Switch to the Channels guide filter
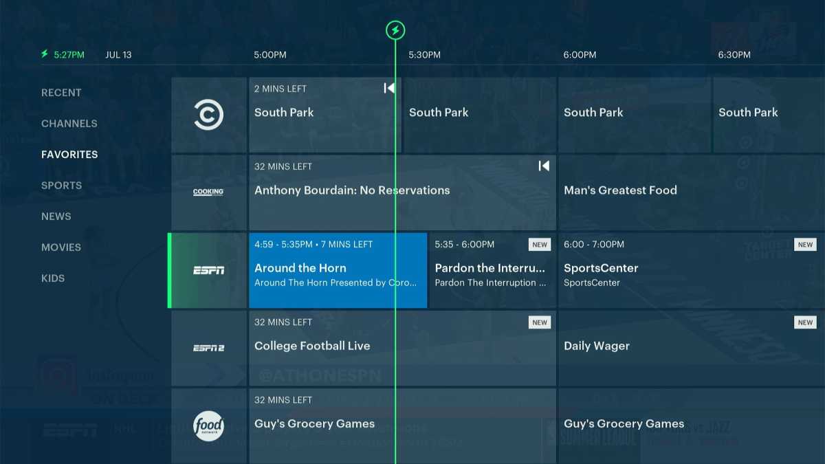The width and height of the screenshot is (825, 464). pyautogui.click(x=69, y=124)
